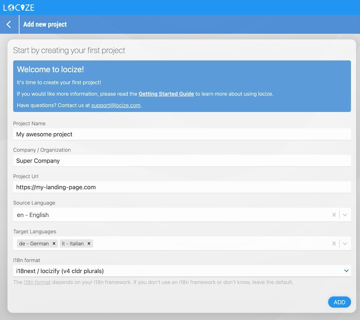Expand the Source Language dropdown
The width and height of the screenshot is (360, 320).
[x=345, y=215]
